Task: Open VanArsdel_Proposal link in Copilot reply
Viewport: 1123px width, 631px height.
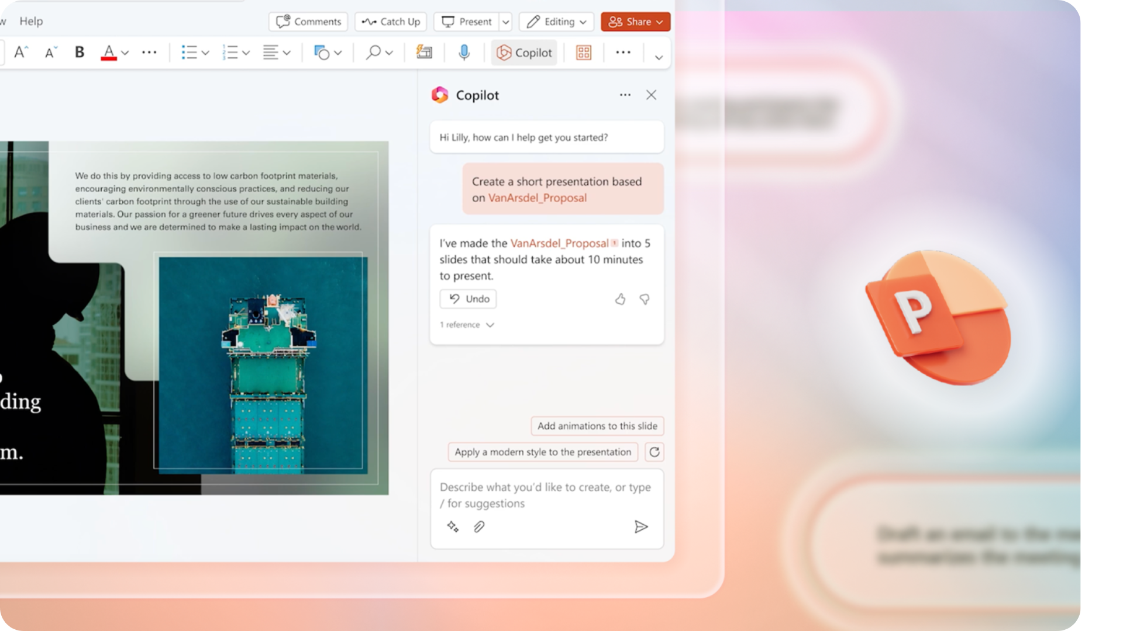Action: point(560,243)
